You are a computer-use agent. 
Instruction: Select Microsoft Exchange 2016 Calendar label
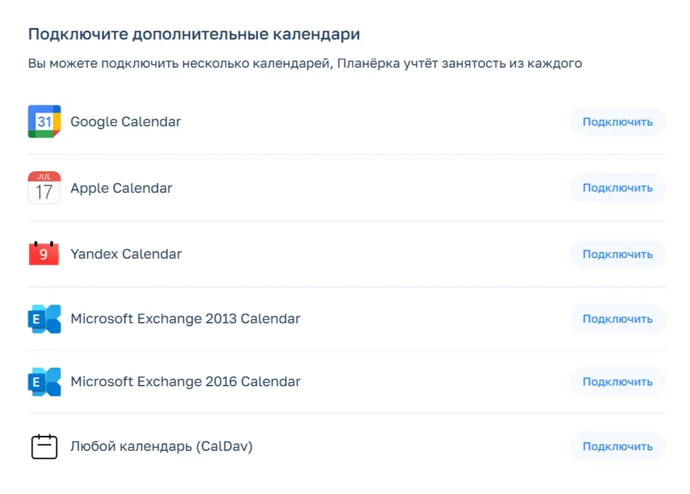tap(186, 381)
